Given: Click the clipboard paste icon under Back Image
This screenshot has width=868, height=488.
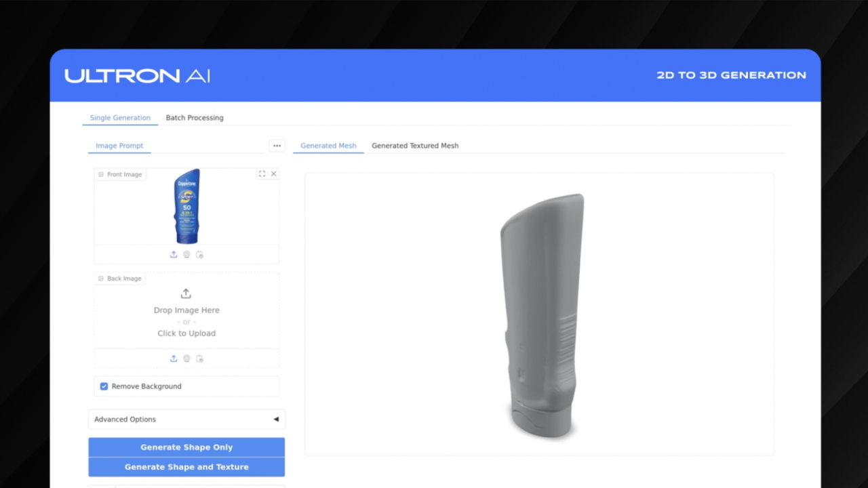Looking at the screenshot, I should [x=199, y=359].
